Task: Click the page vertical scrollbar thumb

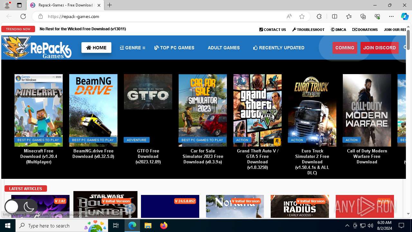Action: click(408, 40)
